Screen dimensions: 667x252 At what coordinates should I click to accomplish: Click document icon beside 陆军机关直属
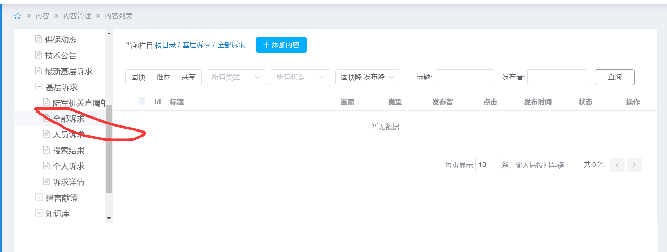pyautogui.click(x=47, y=102)
